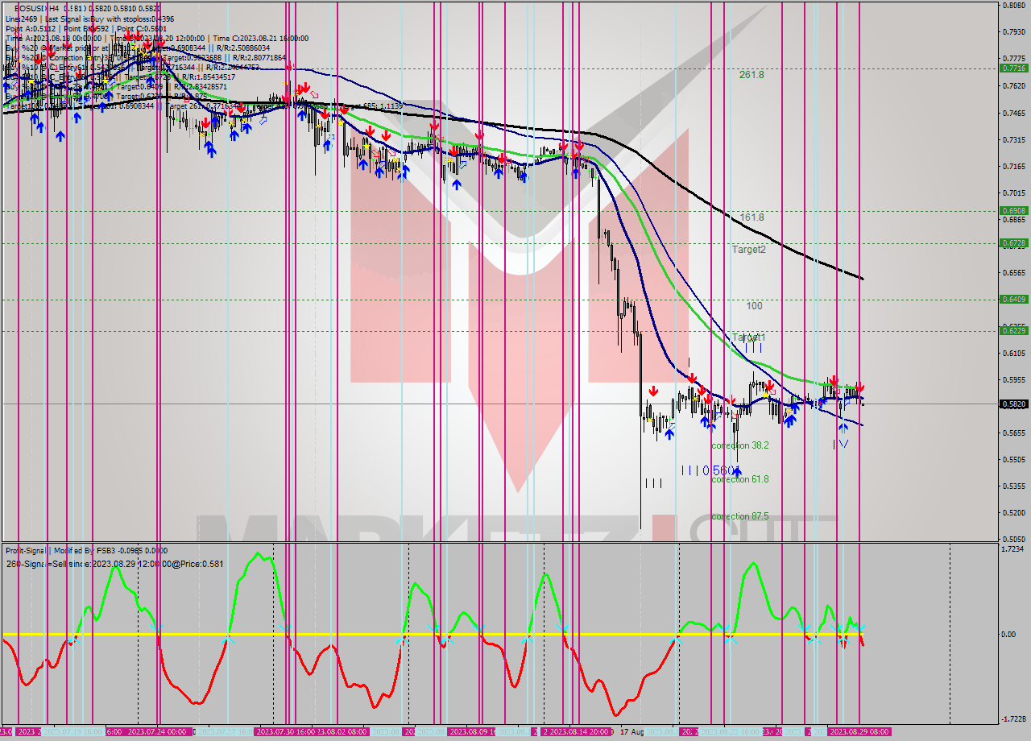Image resolution: width=1031 pixels, height=741 pixels.
Task: Select the red down arrow at the August 14 peak
Action: 580,146
